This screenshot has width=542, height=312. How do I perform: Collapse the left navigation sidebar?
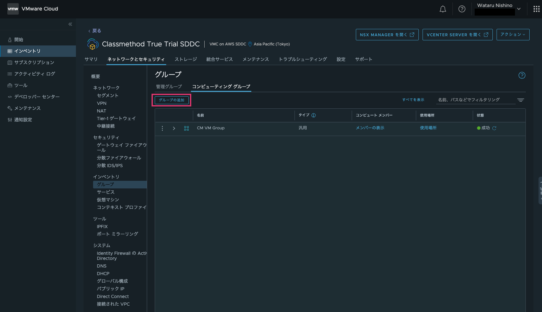(x=70, y=24)
